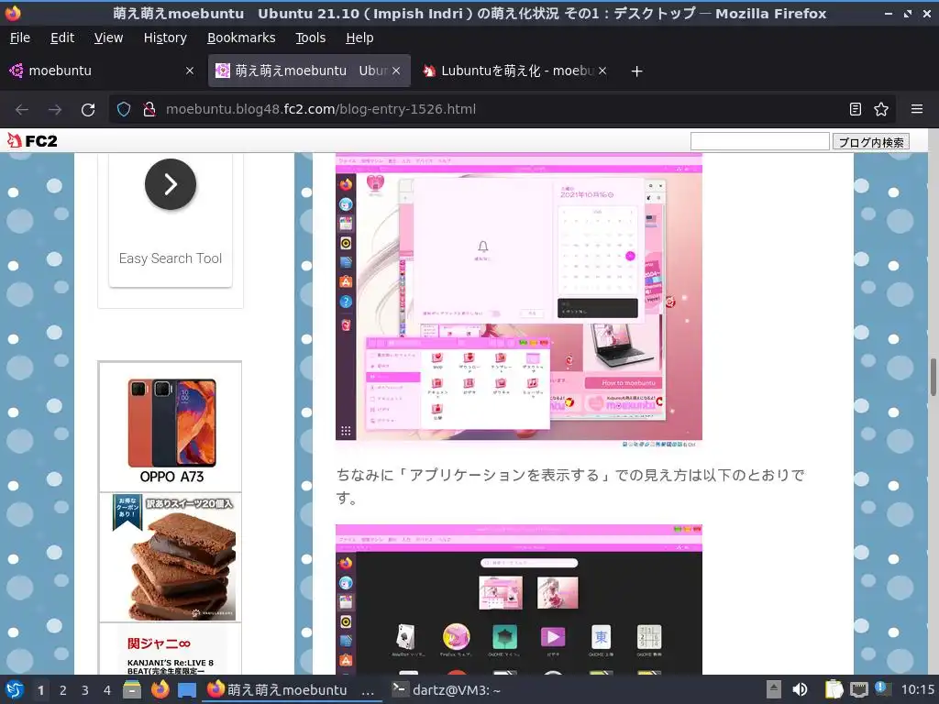The image size is (939, 704).
Task: Launch Firefox from taskbar quick launch
Action: (160, 690)
